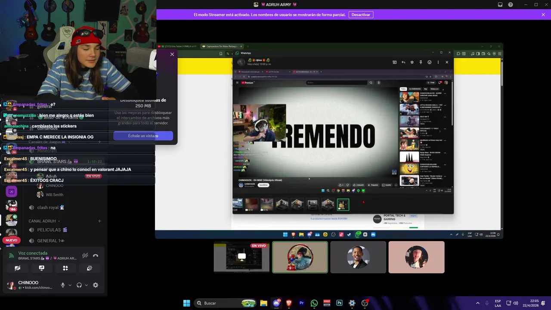Viewport: 551px width, 310px height.
Task: Open the purple screen-icon server in sidebar
Action: pos(11,192)
